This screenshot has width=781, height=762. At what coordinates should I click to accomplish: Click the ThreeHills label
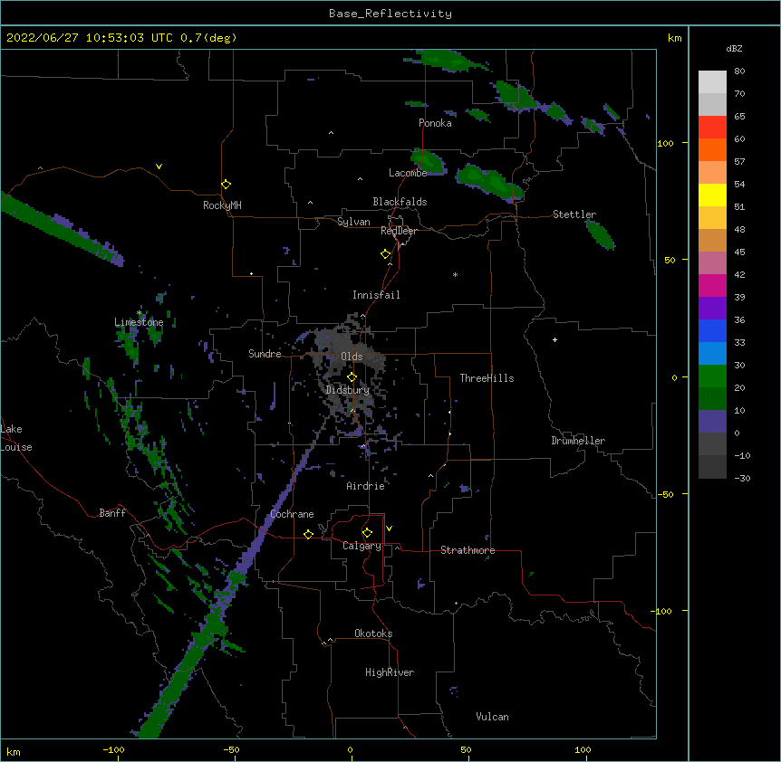coord(487,378)
